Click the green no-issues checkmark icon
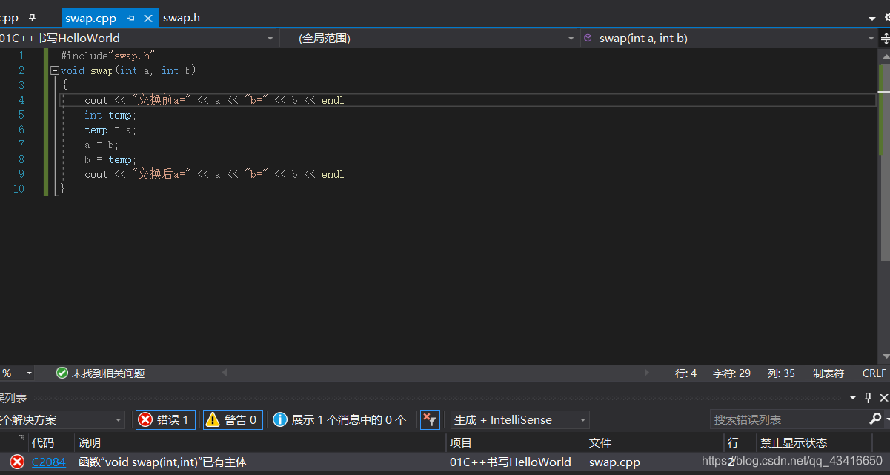This screenshot has height=475, width=890. click(x=62, y=373)
